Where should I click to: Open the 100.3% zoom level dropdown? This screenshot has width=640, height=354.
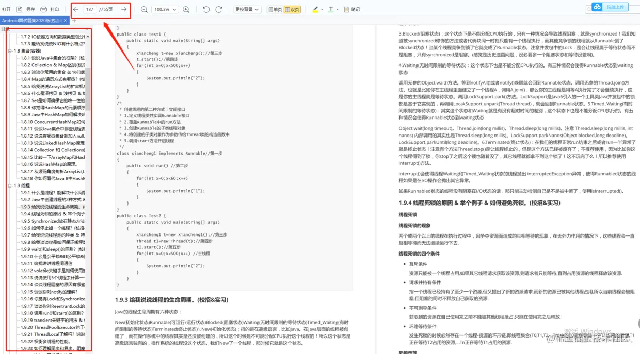coord(165,9)
